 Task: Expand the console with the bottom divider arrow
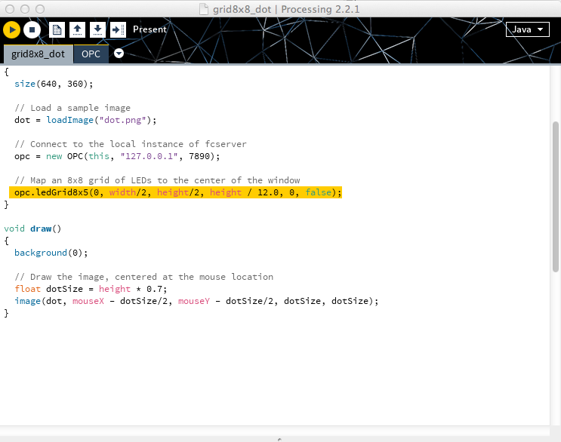click(x=280, y=439)
